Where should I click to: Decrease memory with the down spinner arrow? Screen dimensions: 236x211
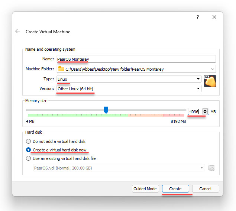(x=205, y=113)
